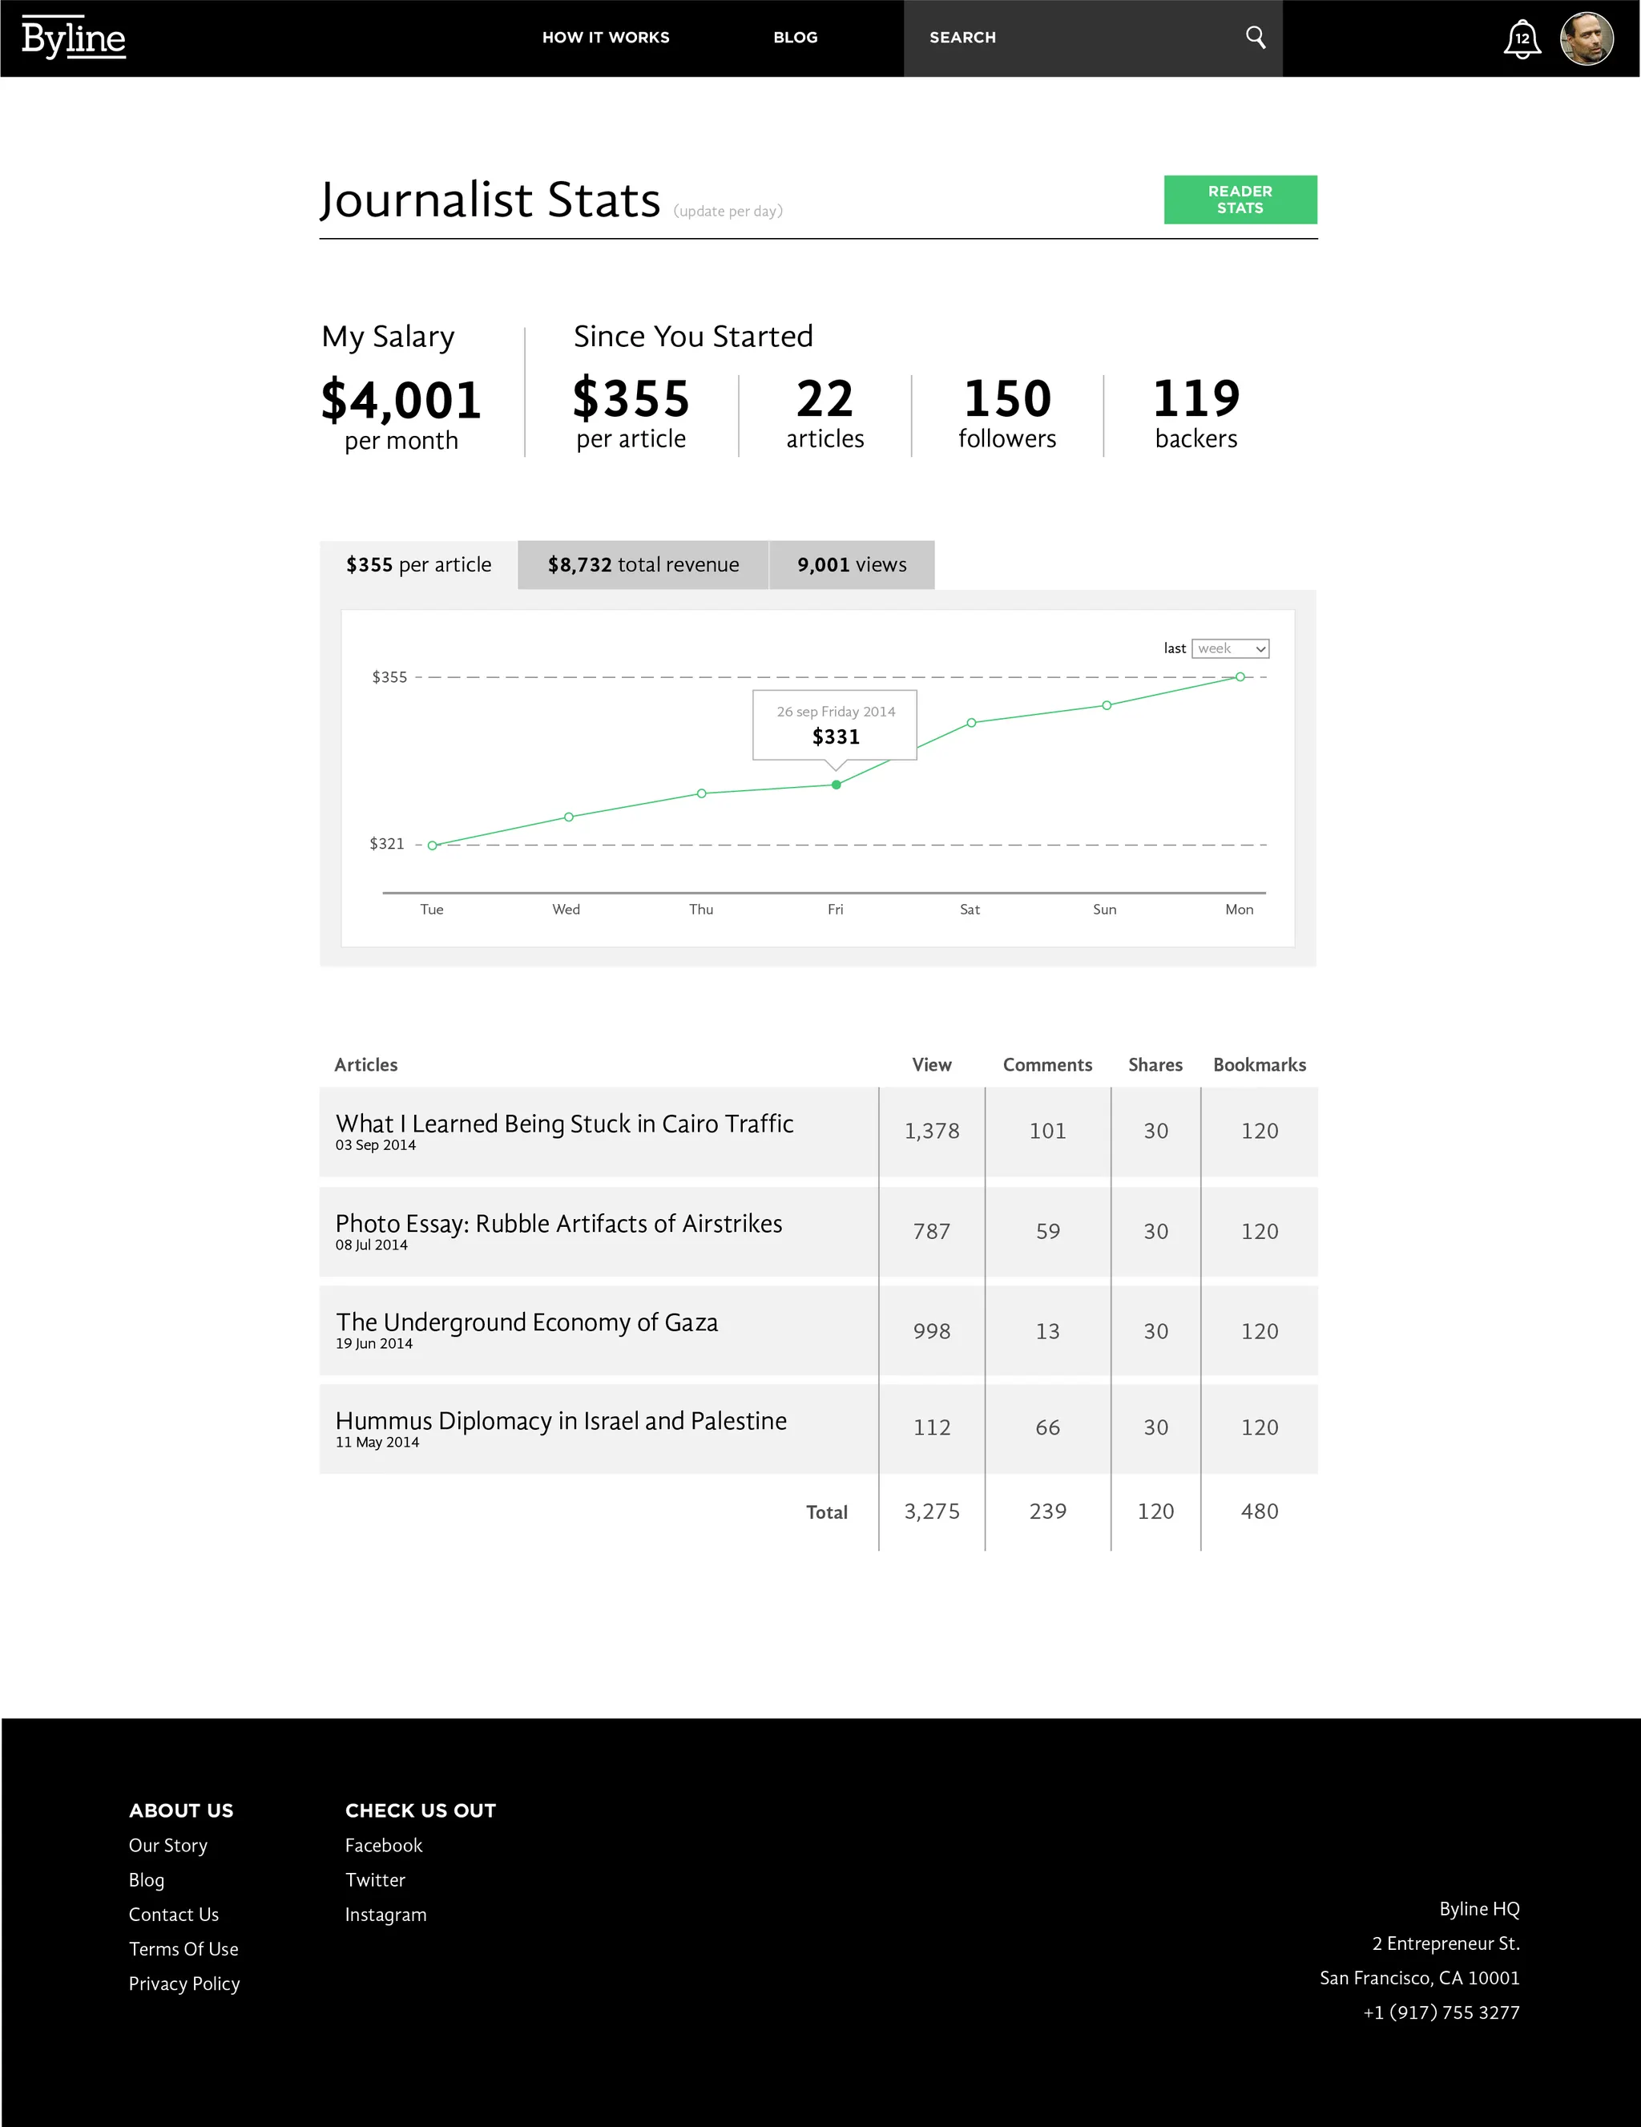Select the $355 per article tab
The height and width of the screenshot is (2127, 1641).
coord(419,565)
